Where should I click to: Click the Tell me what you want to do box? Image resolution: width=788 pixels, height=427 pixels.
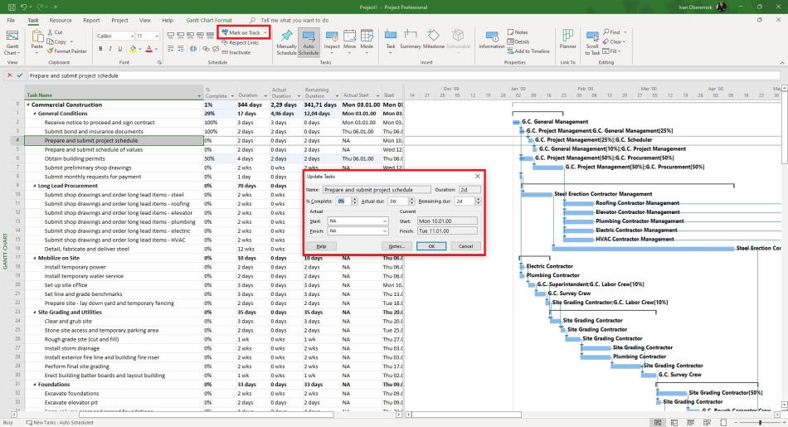(x=294, y=21)
